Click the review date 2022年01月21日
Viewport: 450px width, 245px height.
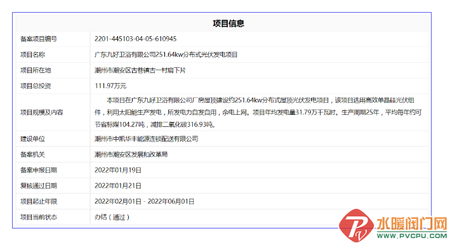(118, 186)
